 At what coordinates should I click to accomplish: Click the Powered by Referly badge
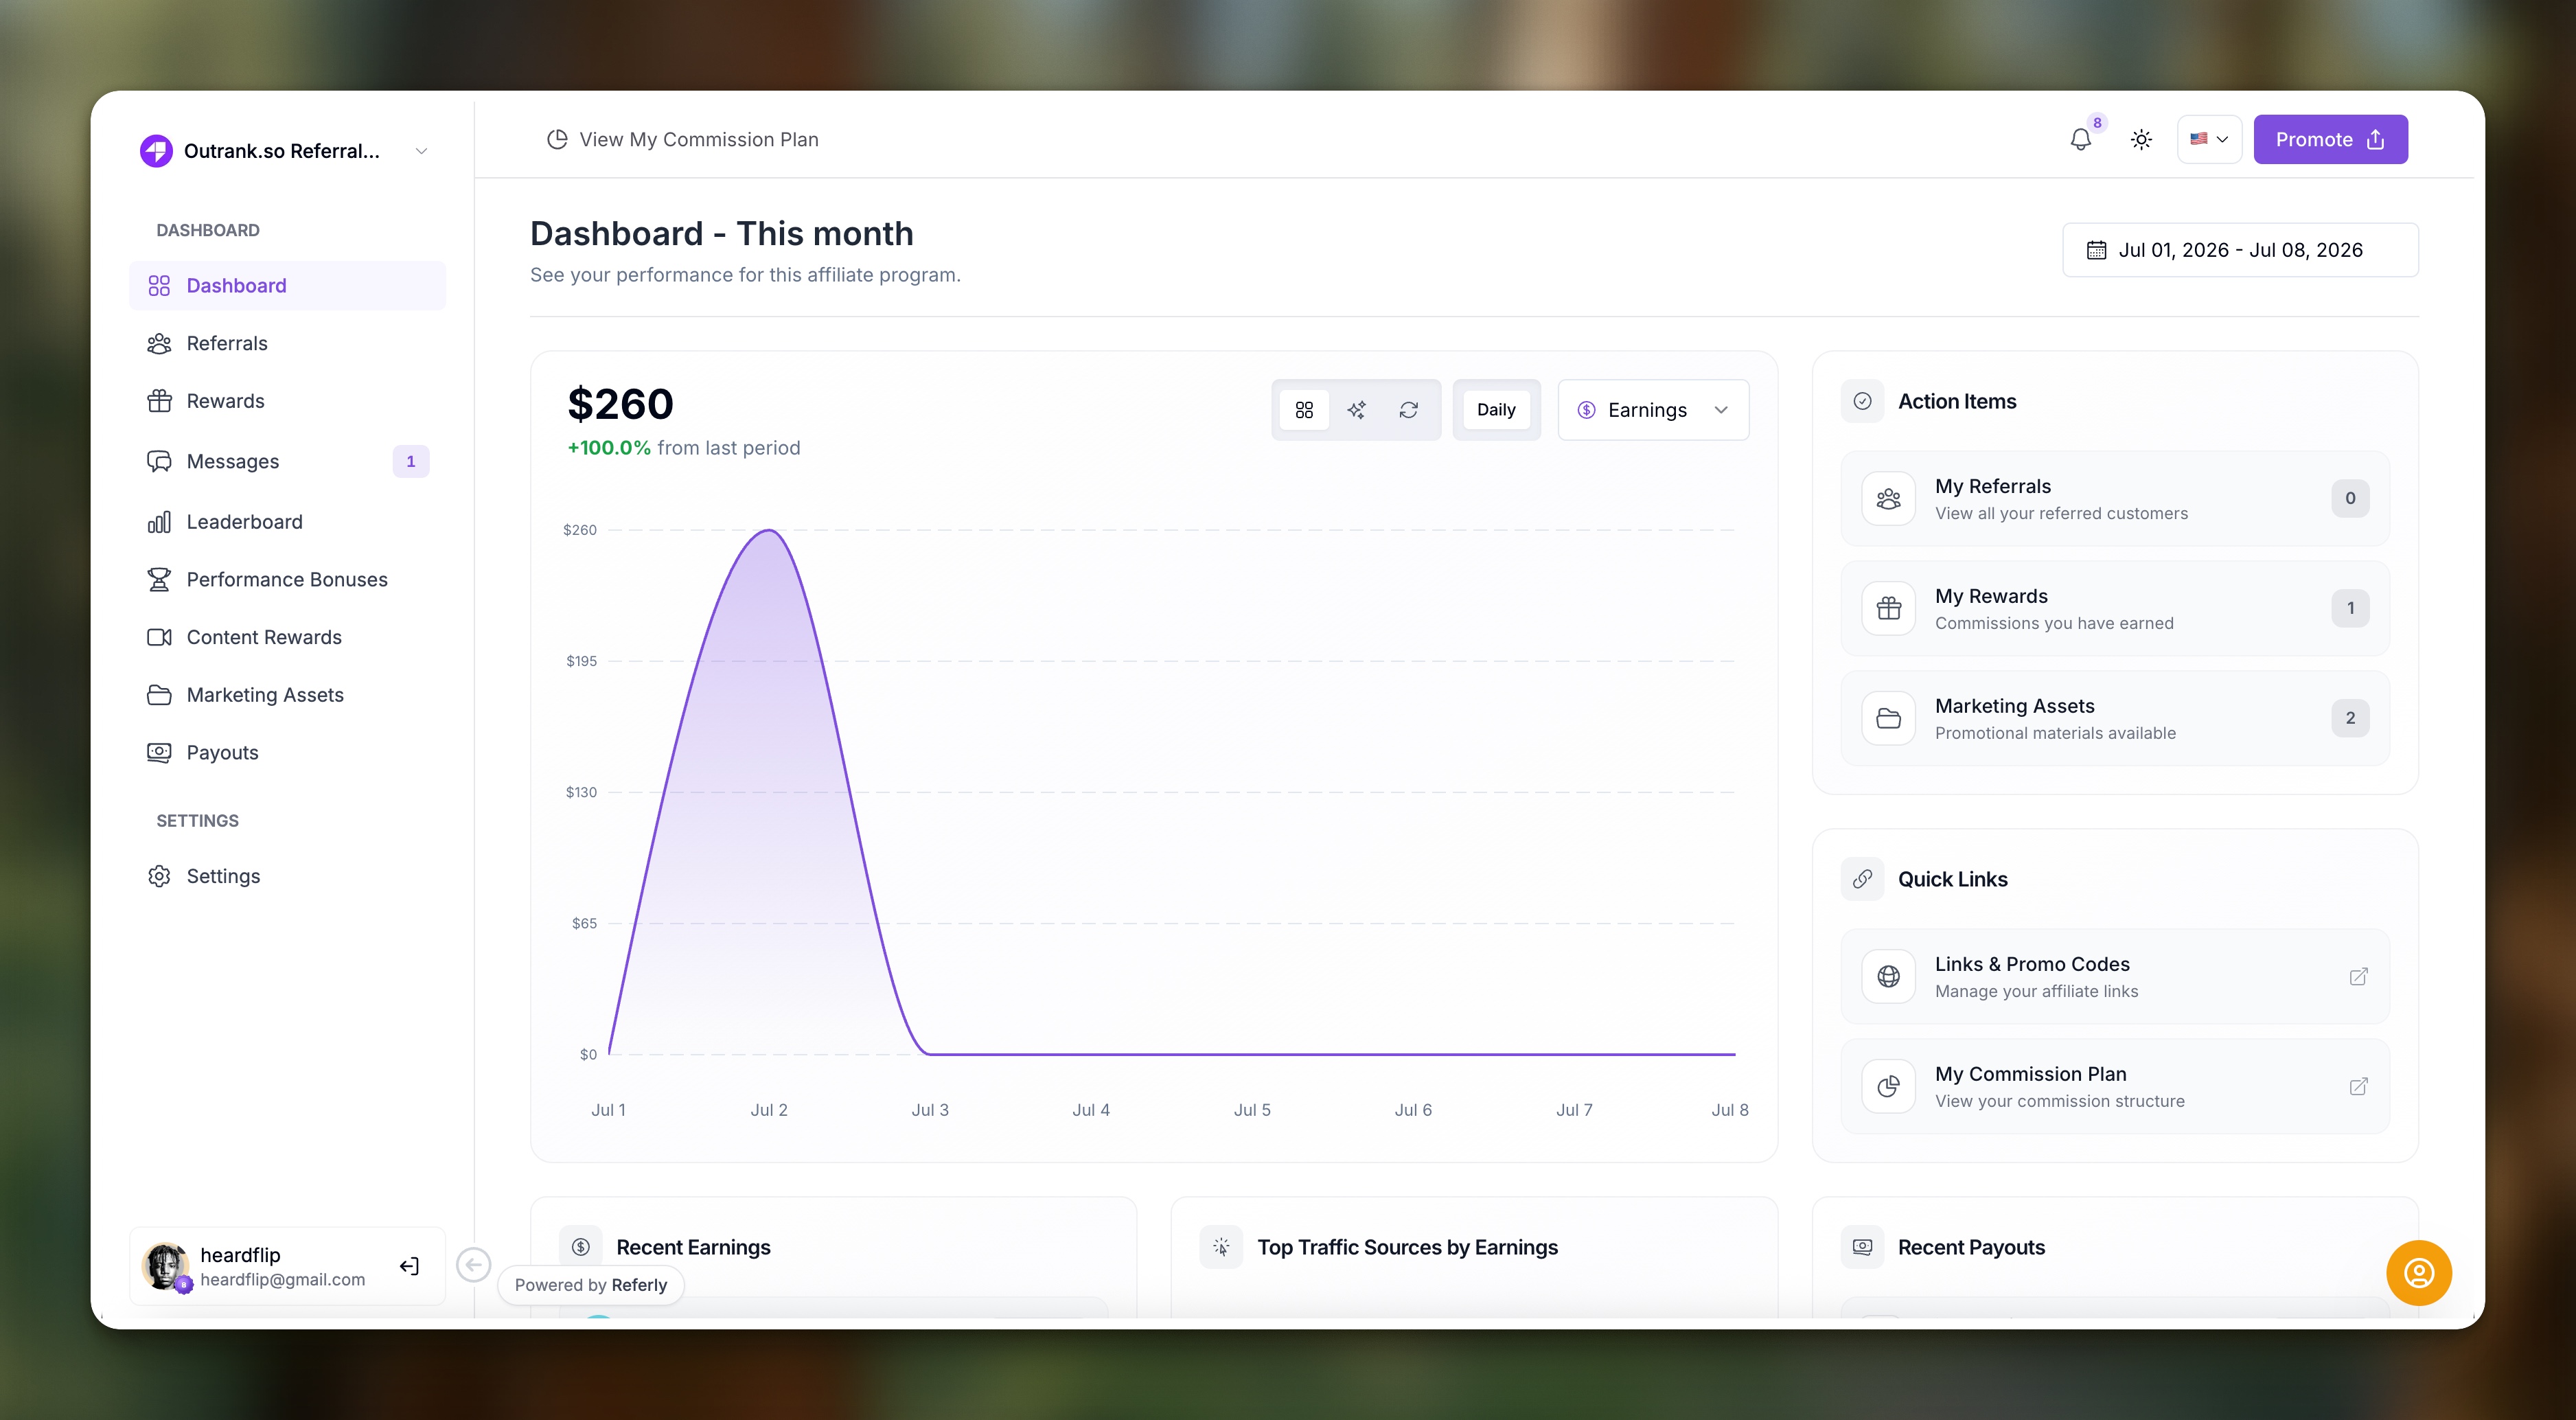tap(591, 1286)
